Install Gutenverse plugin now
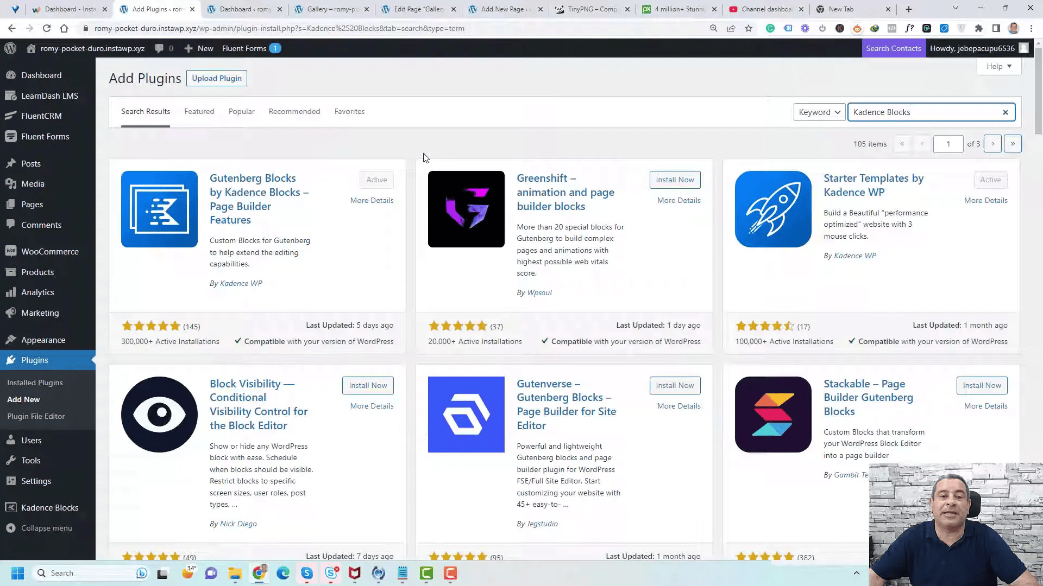Image resolution: width=1043 pixels, height=586 pixels. [x=675, y=385]
